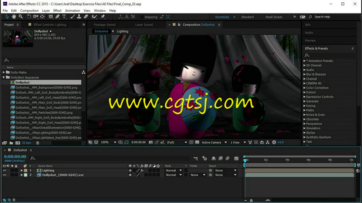
Task: Open the Composition menu
Action: pos(29,10)
